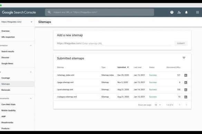This screenshot has width=202, height=134.
Task: Open Users and permissions icon
Action: click(x=179, y=12)
